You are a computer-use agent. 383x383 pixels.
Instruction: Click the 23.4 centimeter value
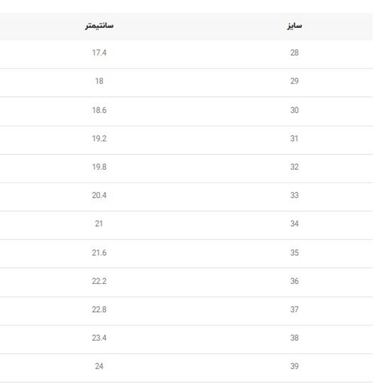click(99, 338)
